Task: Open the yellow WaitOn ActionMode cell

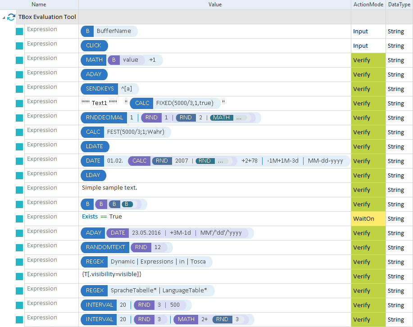Action: pos(368,219)
